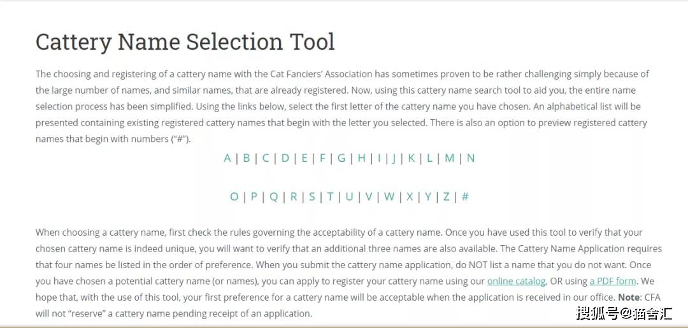
Task: Click the letter T link
Action: [331, 196]
